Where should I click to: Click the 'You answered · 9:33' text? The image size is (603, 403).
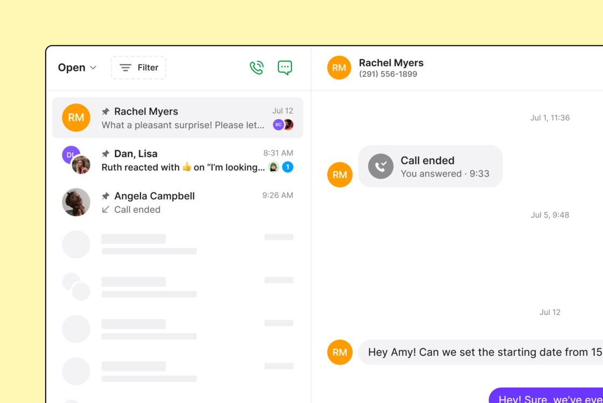point(445,174)
